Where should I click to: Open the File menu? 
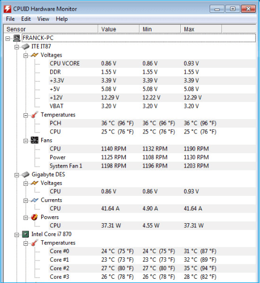10,19
